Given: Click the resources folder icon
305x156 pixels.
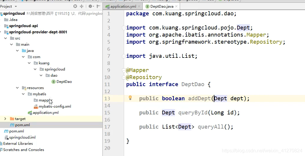Looking at the screenshot, I should point(24,88).
